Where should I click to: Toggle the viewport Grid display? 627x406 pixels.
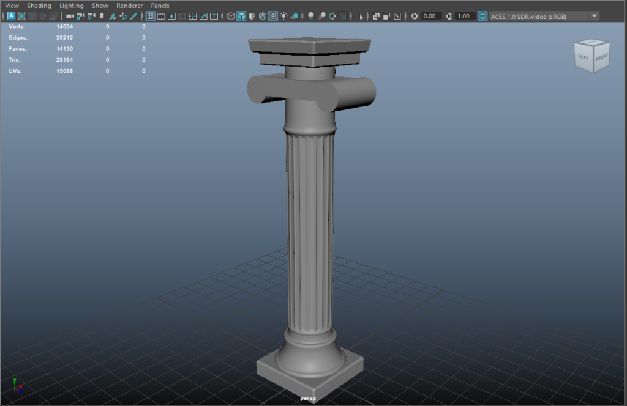pos(150,16)
